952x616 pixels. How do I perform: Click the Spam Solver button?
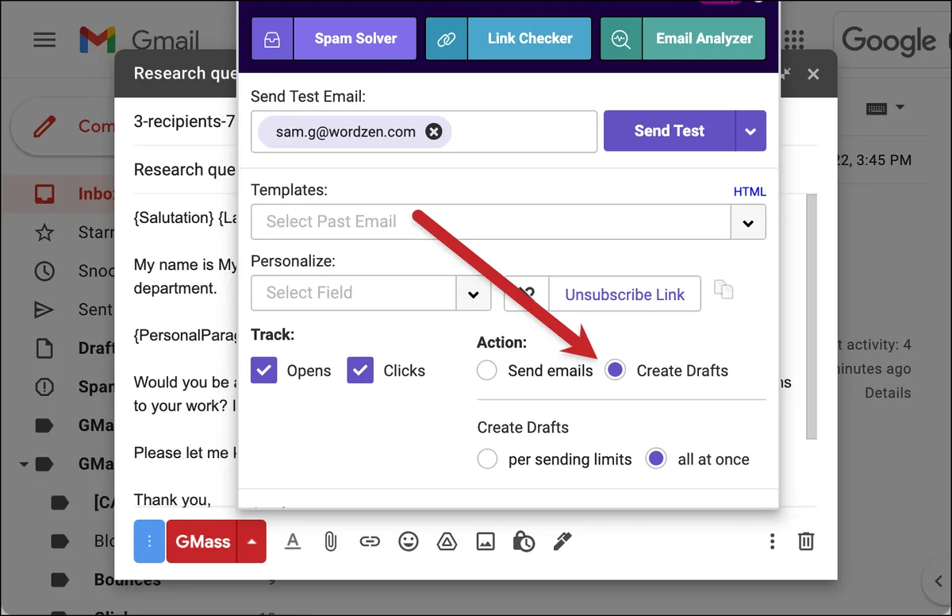(x=355, y=38)
